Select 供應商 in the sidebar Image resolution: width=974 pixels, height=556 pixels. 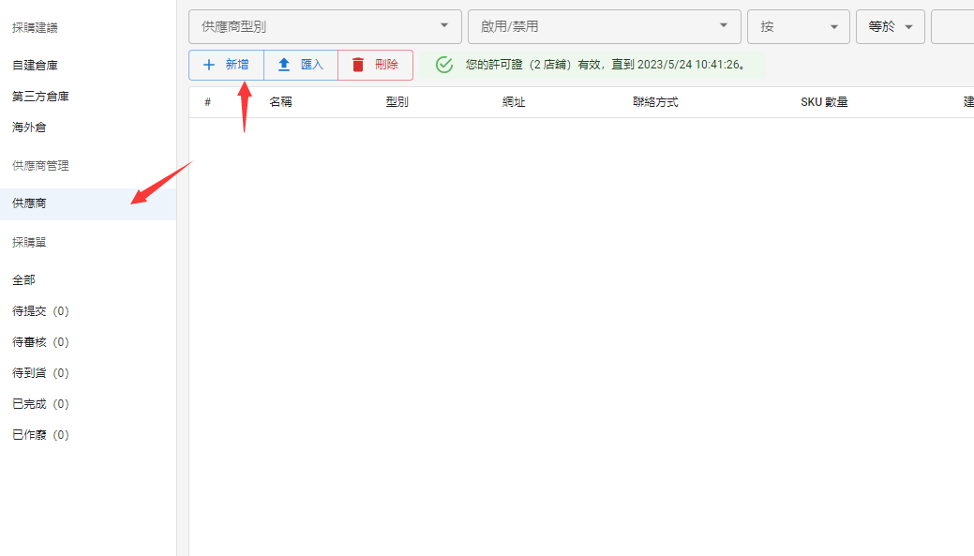pyautogui.click(x=88, y=203)
